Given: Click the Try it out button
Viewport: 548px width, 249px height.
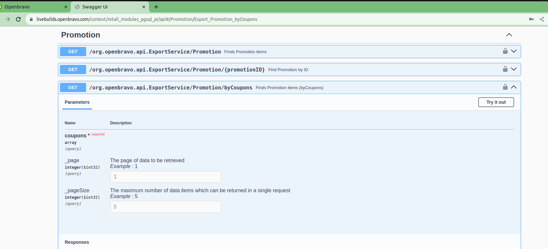Looking at the screenshot, I should (x=496, y=102).
